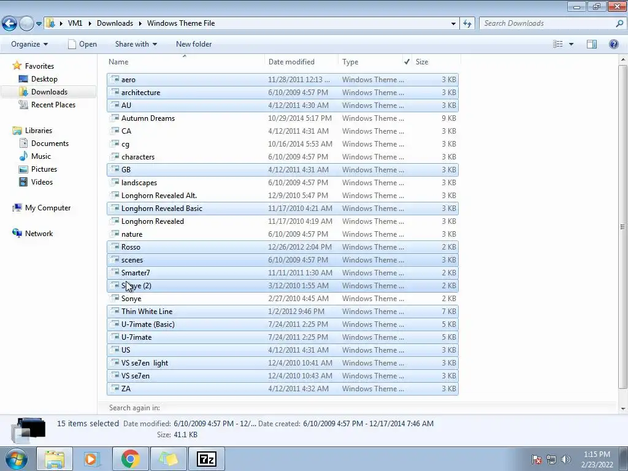Click the Pictures library icon
The width and height of the screenshot is (628, 471).
click(x=23, y=169)
